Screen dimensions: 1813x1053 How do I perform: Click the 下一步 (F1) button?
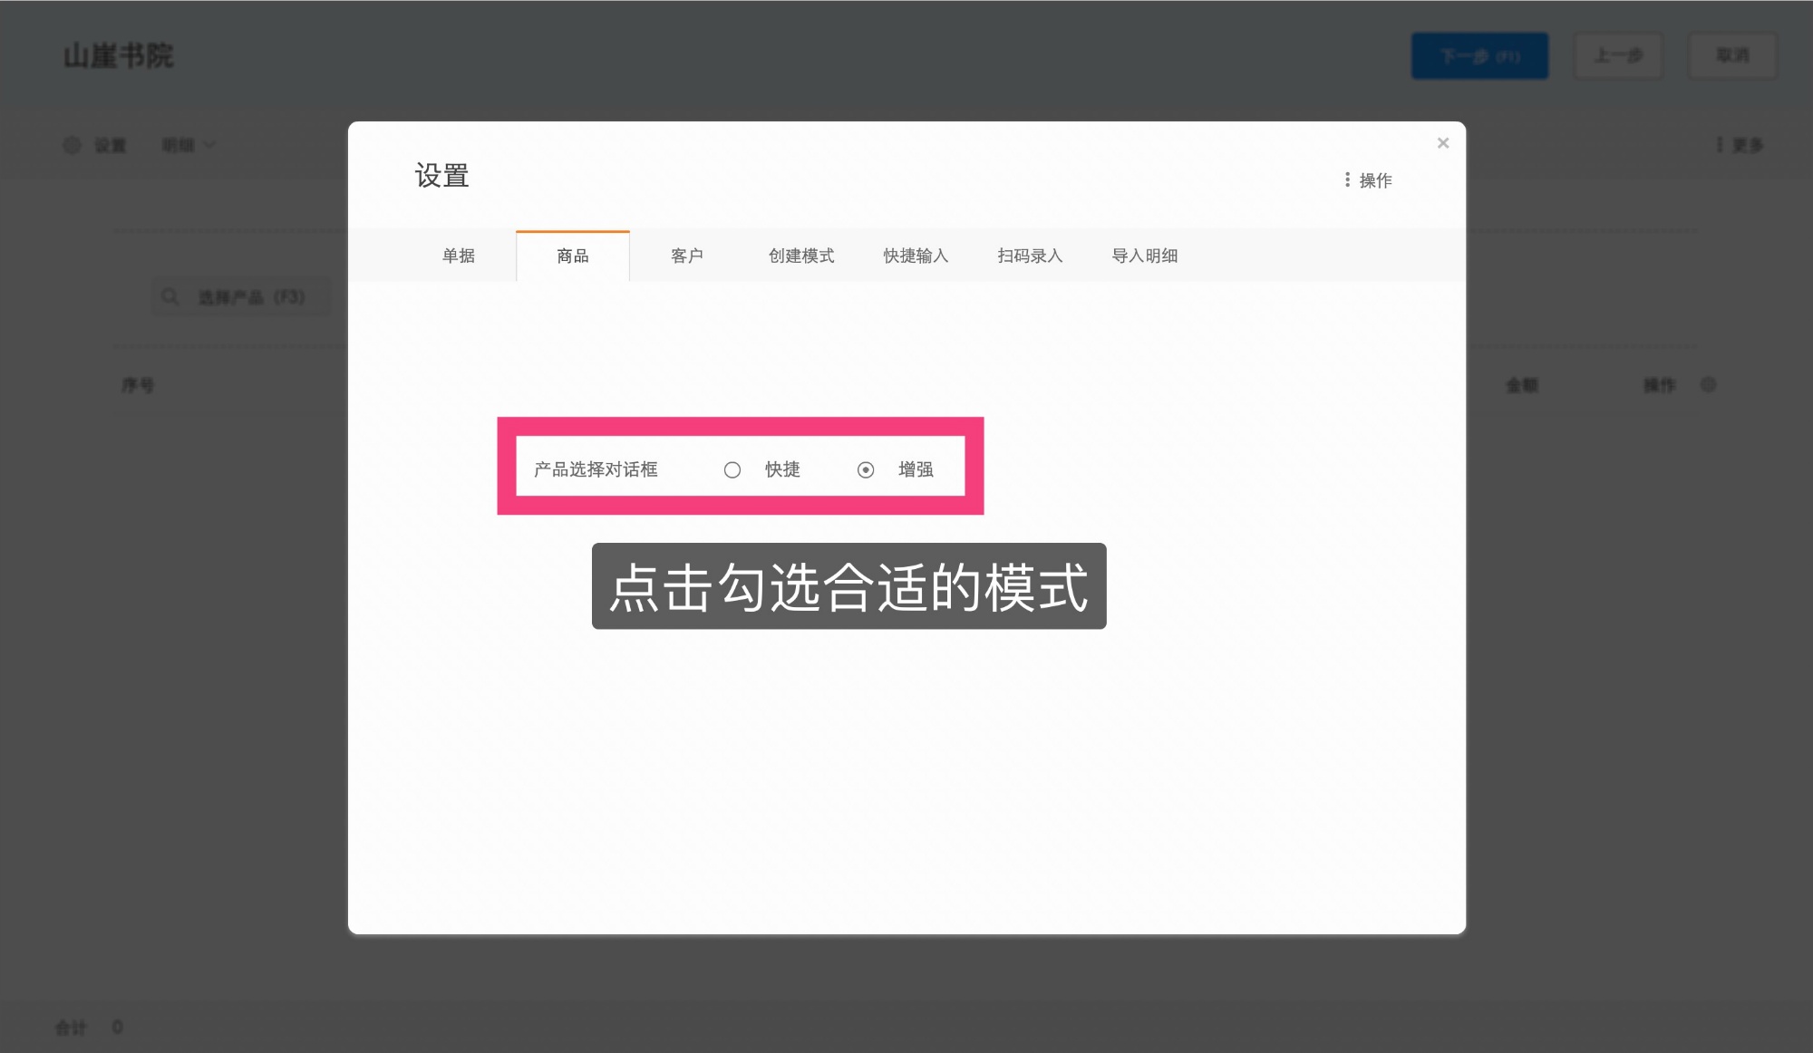click(x=1479, y=55)
